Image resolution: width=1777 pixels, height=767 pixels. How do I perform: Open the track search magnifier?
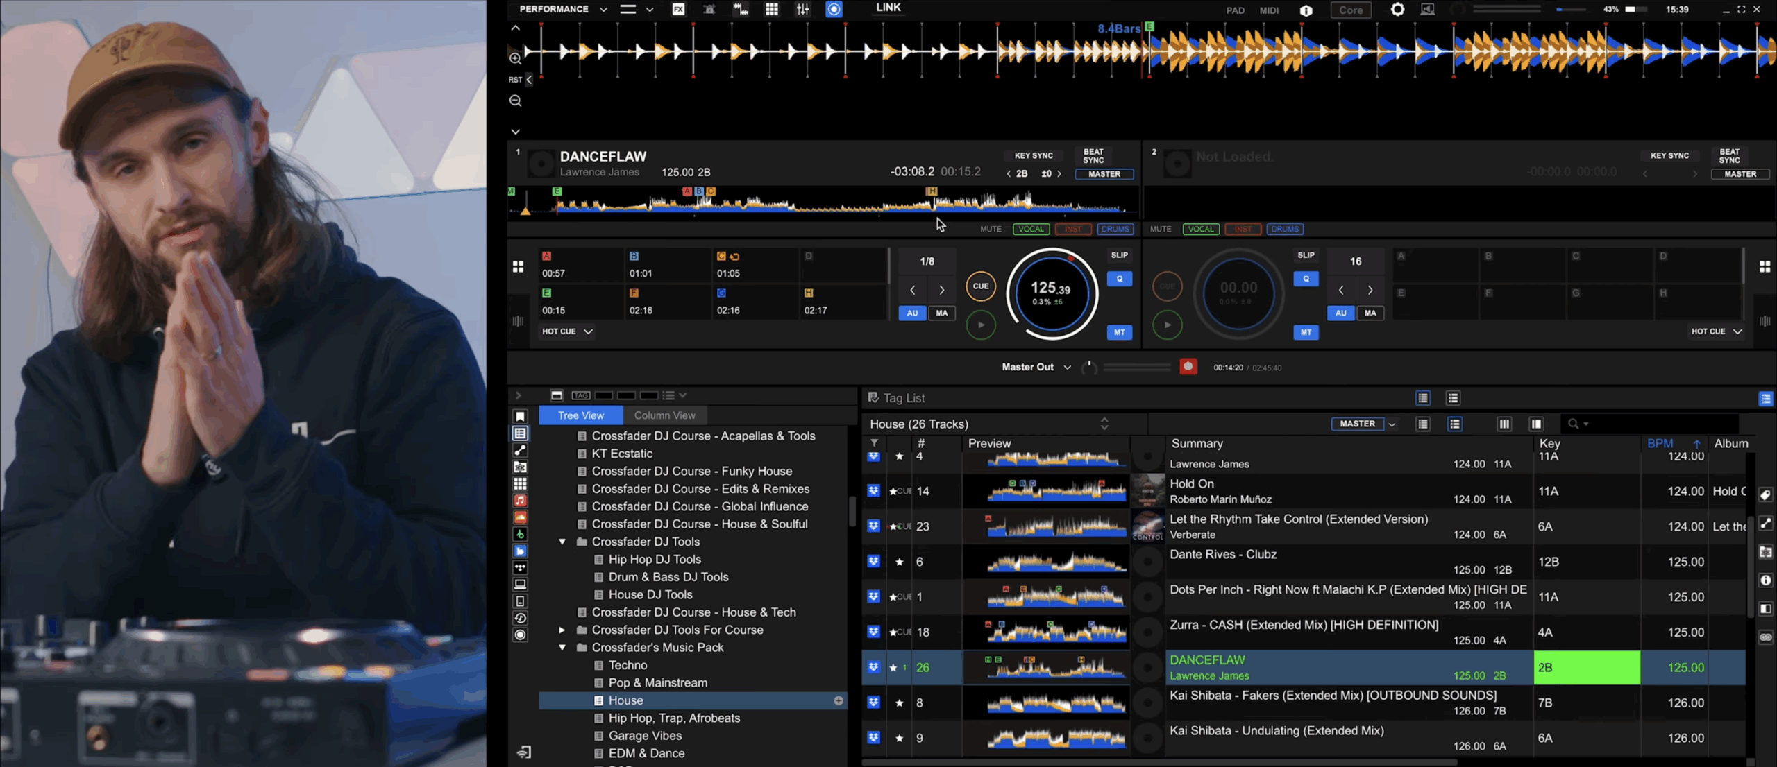click(1574, 424)
